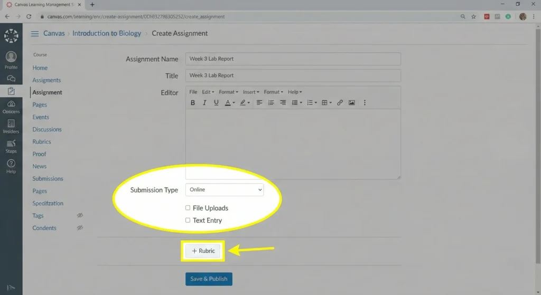Select the clipboard assignments icon in sidebar
This screenshot has height=295, width=541.
point(11,91)
